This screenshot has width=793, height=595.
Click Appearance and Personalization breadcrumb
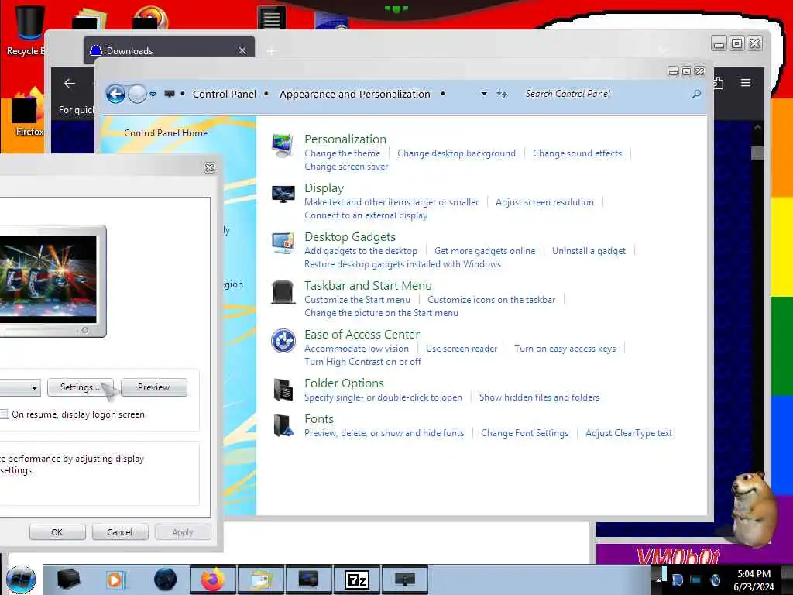tap(355, 94)
